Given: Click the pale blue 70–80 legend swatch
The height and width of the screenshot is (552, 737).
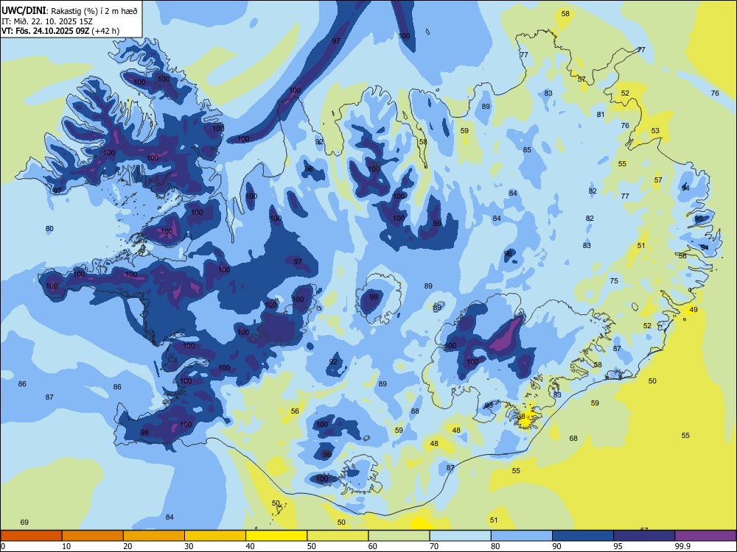Looking at the screenshot, I should (460, 536).
